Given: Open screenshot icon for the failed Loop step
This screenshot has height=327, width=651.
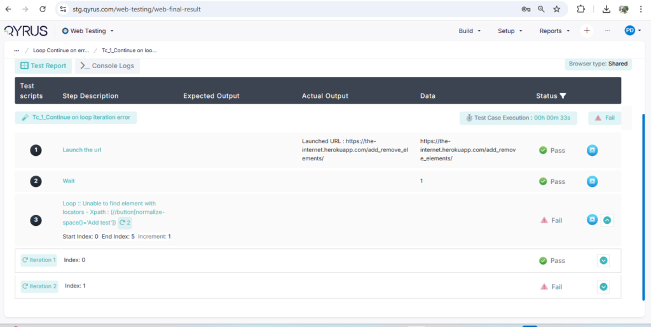Looking at the screenshot, I should (x=592, y=220).
